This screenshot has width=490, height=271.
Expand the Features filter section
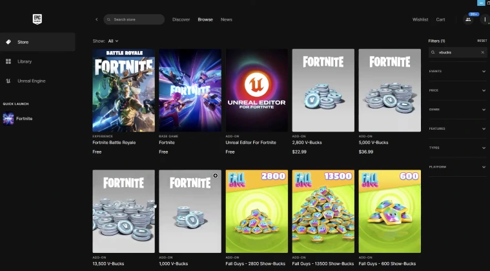click(x=458, y=128)
